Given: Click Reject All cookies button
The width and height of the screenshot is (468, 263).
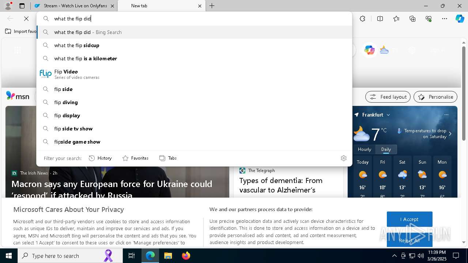Looking at the screenshot, I should (x=409, y=240).
